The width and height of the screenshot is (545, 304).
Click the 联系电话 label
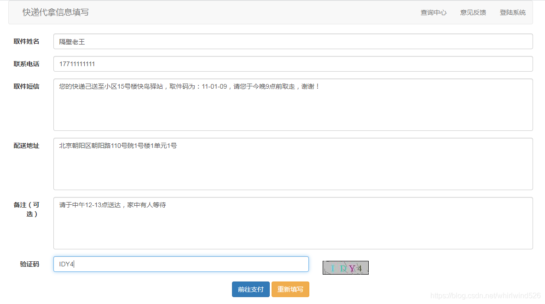pos(26,64)
